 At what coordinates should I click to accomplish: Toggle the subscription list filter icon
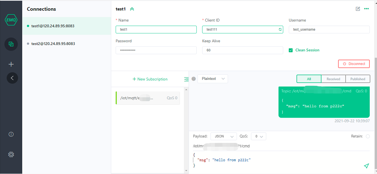pyautogui.click(x=186, y=79)
